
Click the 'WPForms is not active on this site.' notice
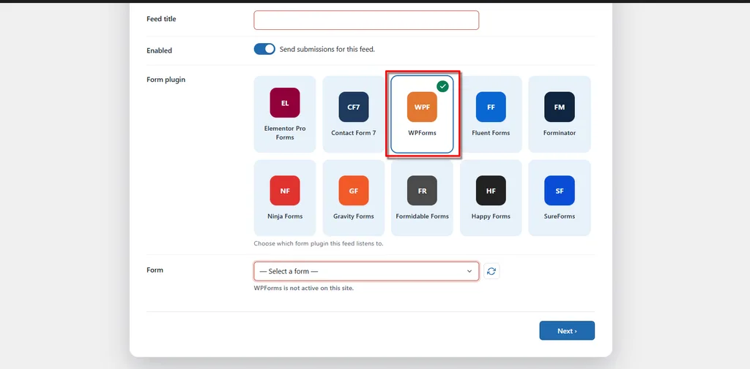point(304,288)
